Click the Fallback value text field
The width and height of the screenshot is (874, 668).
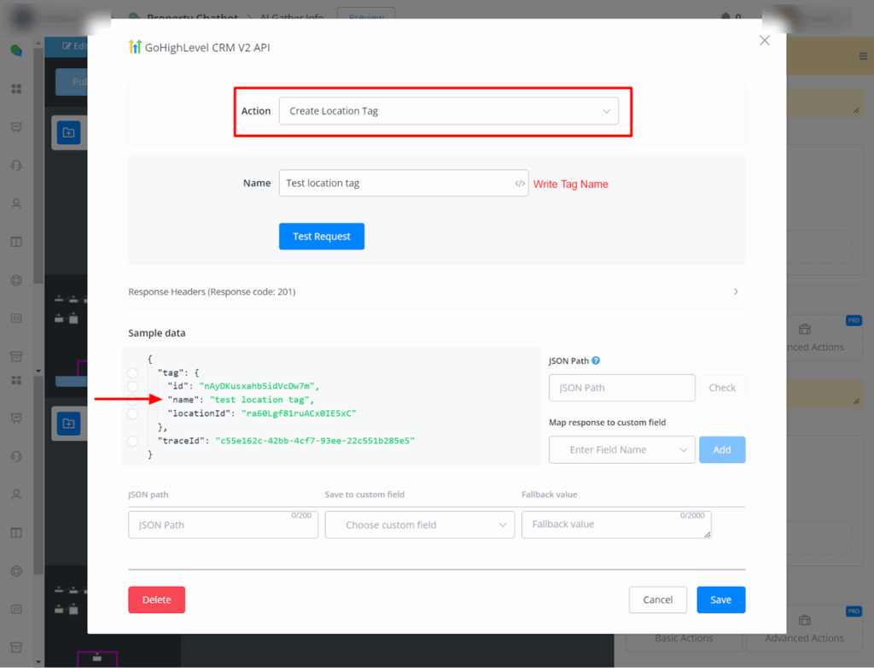tap(615, 524)
